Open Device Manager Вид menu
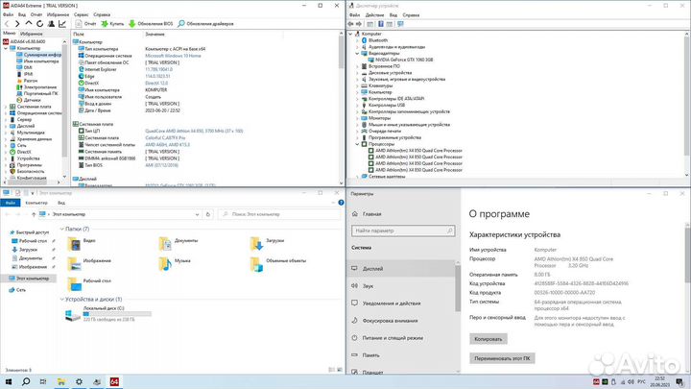The height and width of the screenshot is (389, 691). pyautogui.click(x=393, y=15)
